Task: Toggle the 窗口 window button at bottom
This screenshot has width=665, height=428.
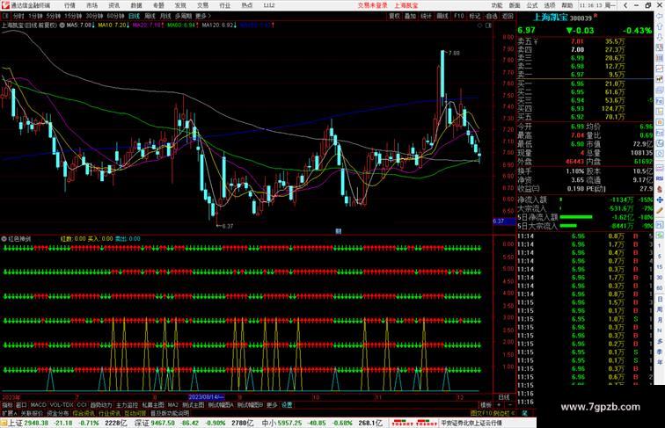Action: point(21,405)
